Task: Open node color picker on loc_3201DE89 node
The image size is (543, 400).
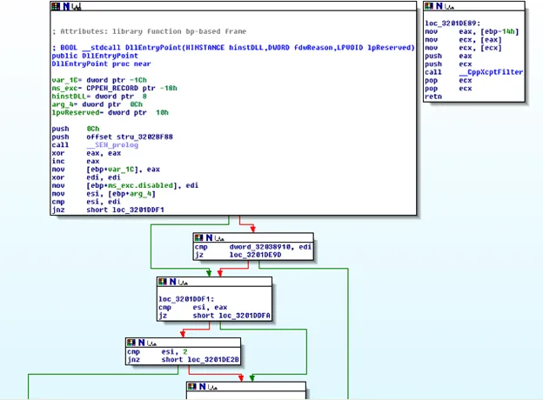Action: [429, 6]
